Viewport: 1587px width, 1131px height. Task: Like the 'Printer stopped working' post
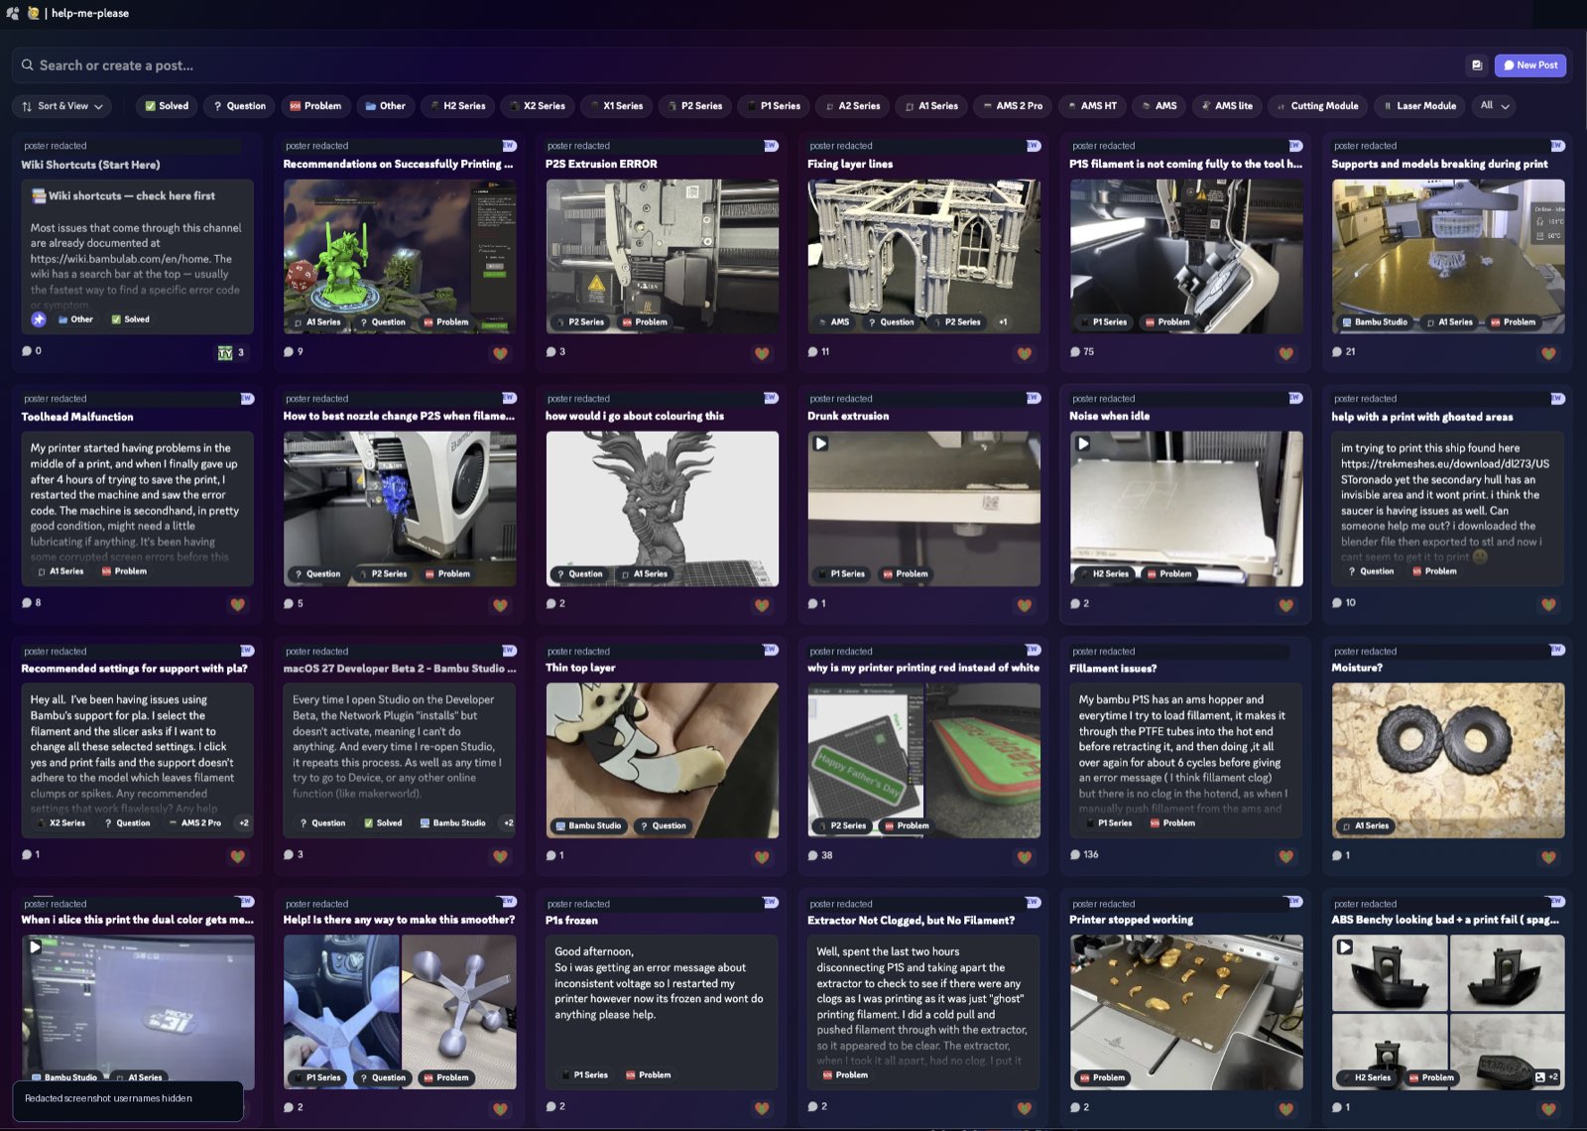1286,1109
